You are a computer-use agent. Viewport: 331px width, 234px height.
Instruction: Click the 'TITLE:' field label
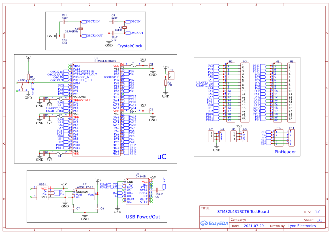[205, 208]
